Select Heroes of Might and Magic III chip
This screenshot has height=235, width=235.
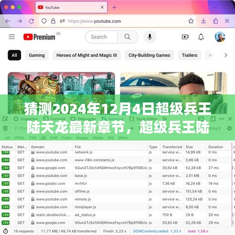[x=86, y=55]
